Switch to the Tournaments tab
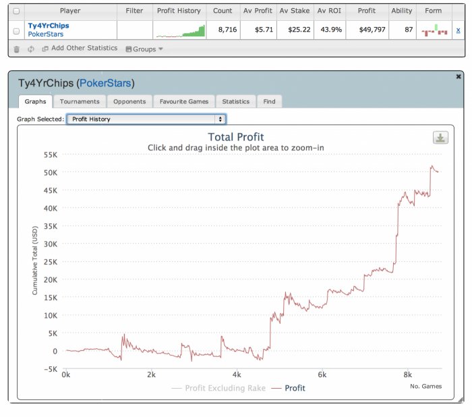Viewport: 472px width, 417px height. click(80, 101)
